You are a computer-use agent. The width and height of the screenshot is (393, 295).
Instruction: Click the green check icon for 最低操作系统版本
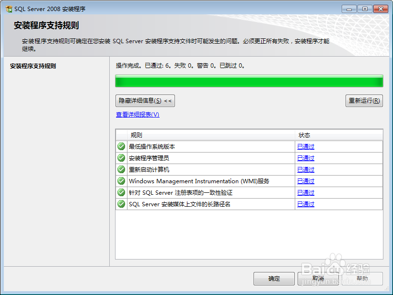coord(121,146)
